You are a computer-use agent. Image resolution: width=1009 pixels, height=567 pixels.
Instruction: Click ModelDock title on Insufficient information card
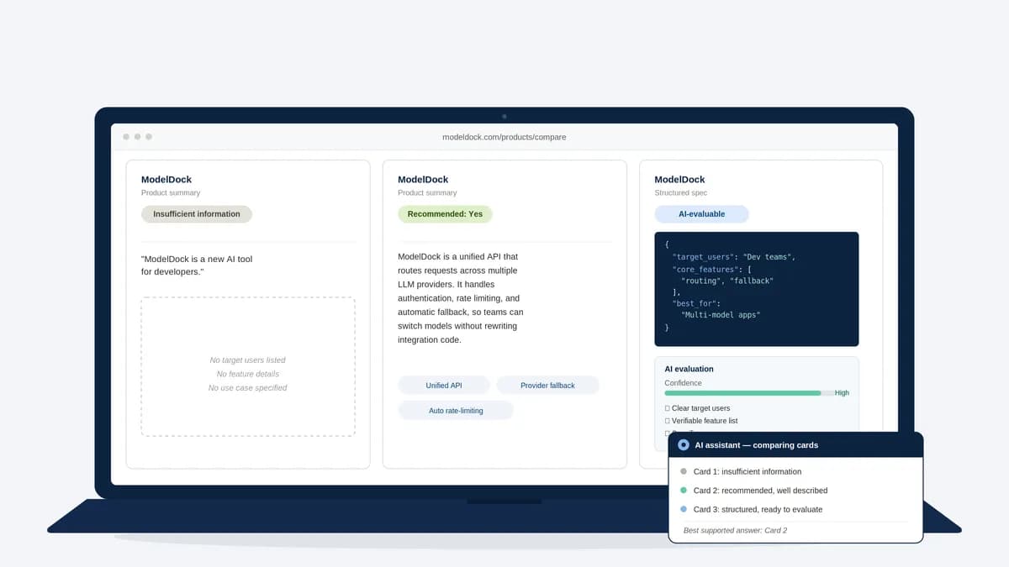166,180
